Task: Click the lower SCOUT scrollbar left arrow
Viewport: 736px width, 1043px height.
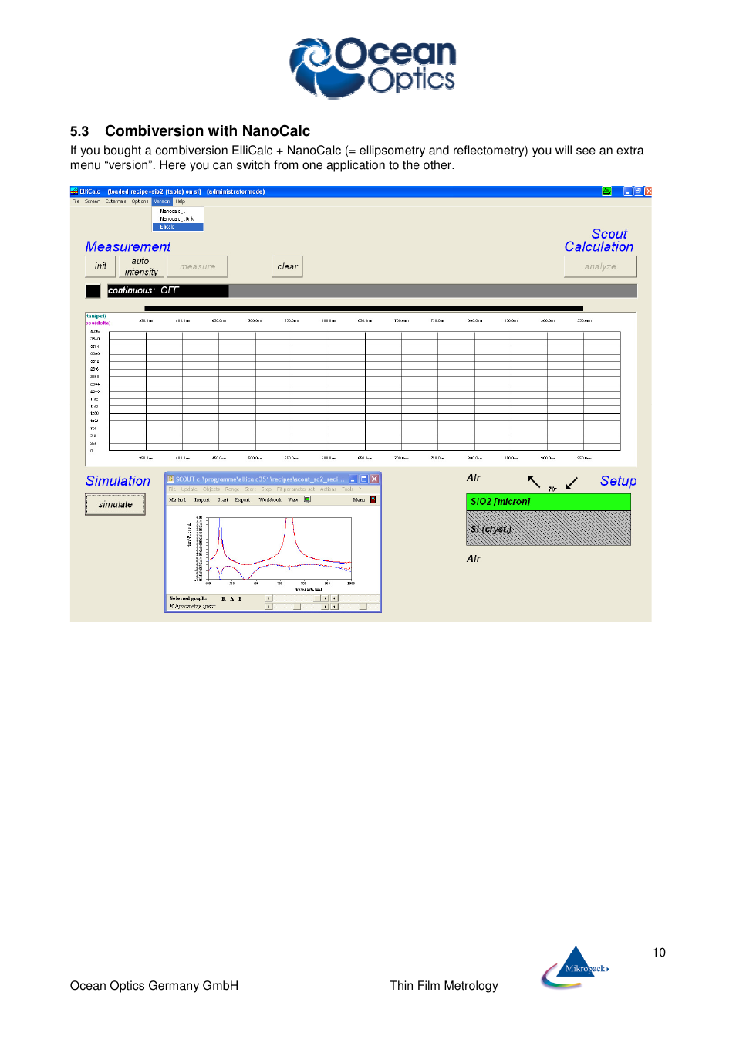Action: pyautogui.click(x=268, y=606)
